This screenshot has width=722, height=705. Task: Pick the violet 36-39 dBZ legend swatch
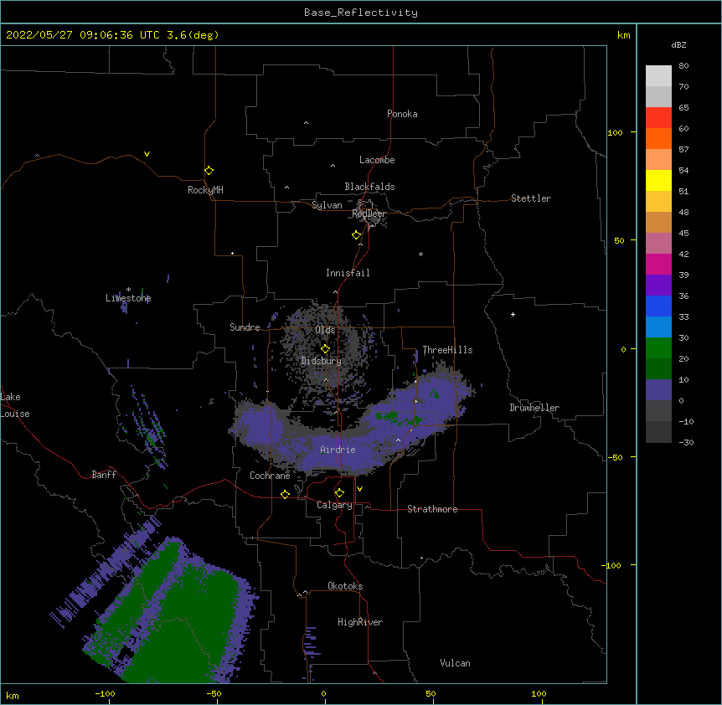tap(658, 286)
